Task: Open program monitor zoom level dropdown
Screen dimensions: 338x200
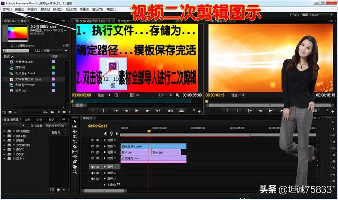Action: coord(238,95)
